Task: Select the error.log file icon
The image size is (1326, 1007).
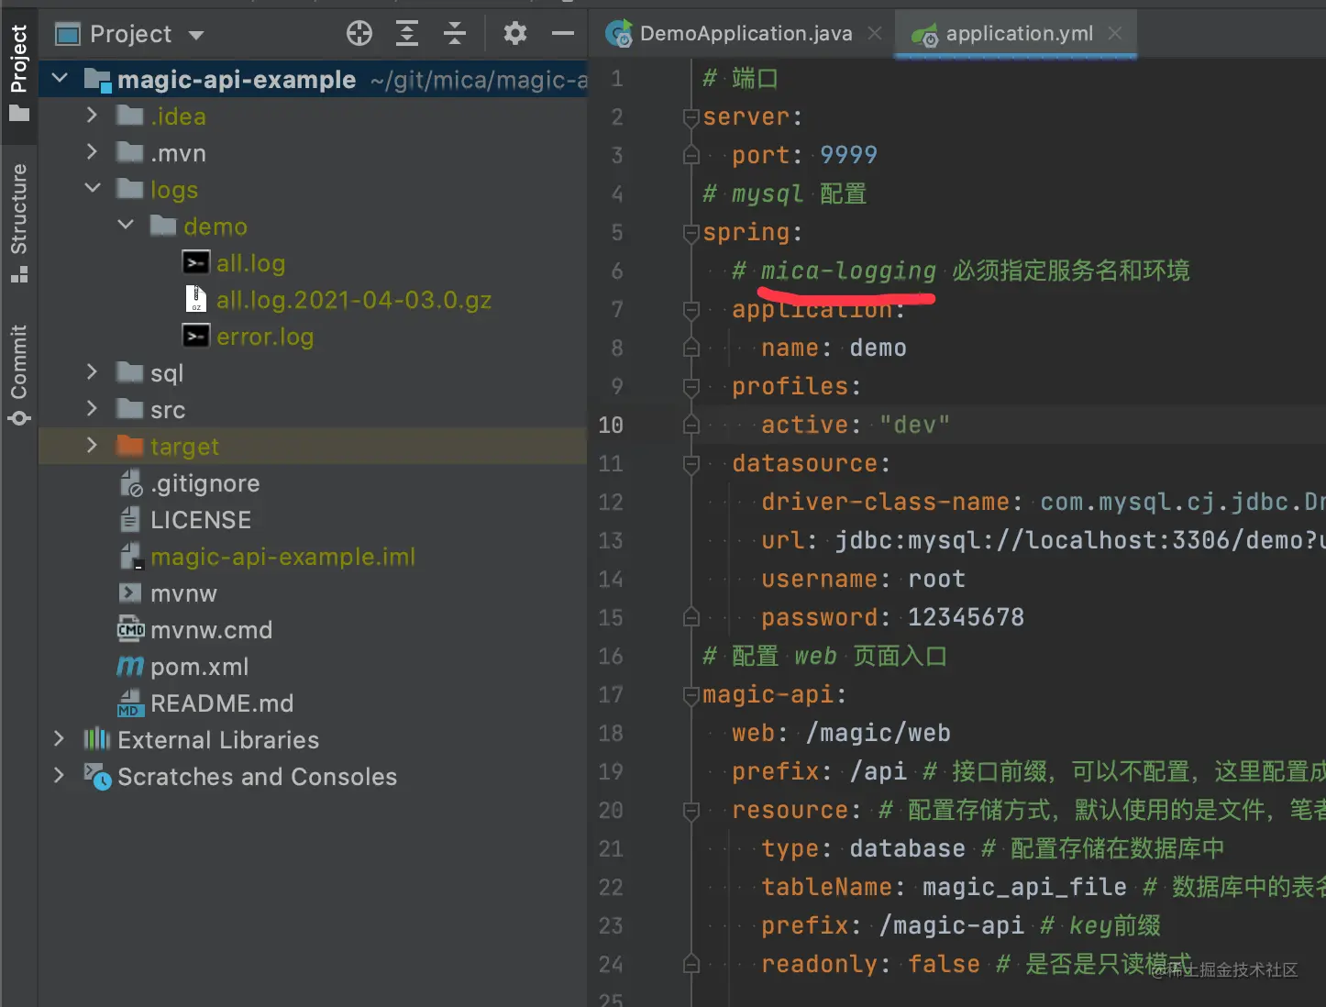Action: pyautogui.click(x=195, y=337)
